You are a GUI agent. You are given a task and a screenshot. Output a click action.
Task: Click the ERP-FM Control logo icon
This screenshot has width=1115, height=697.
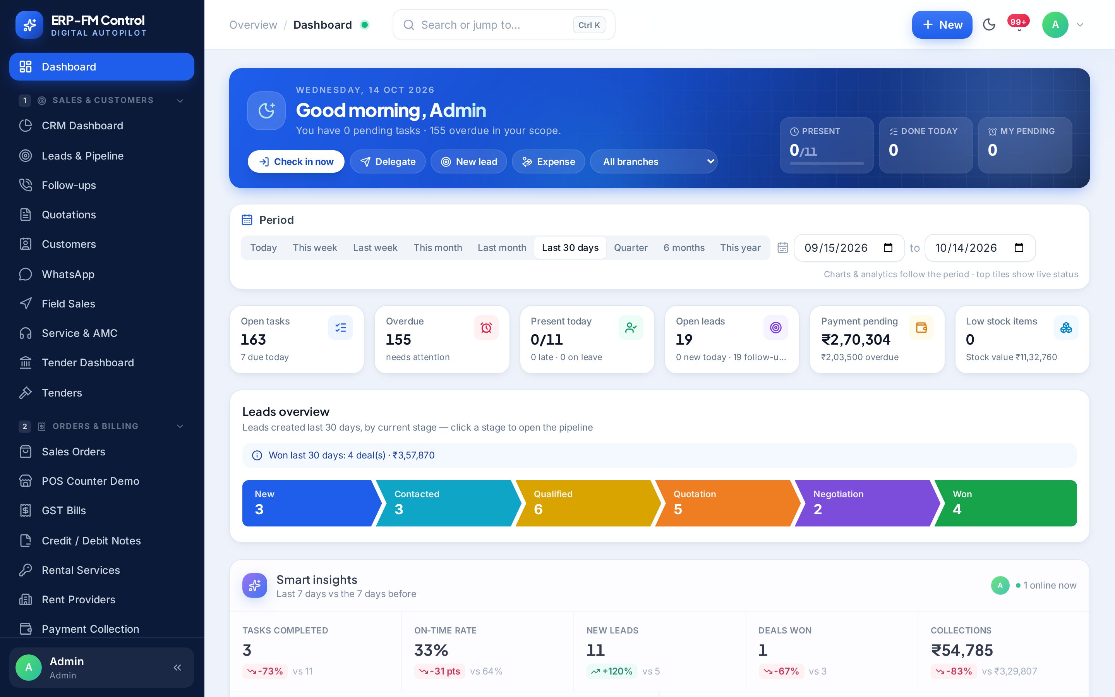(x=29, y=25)
